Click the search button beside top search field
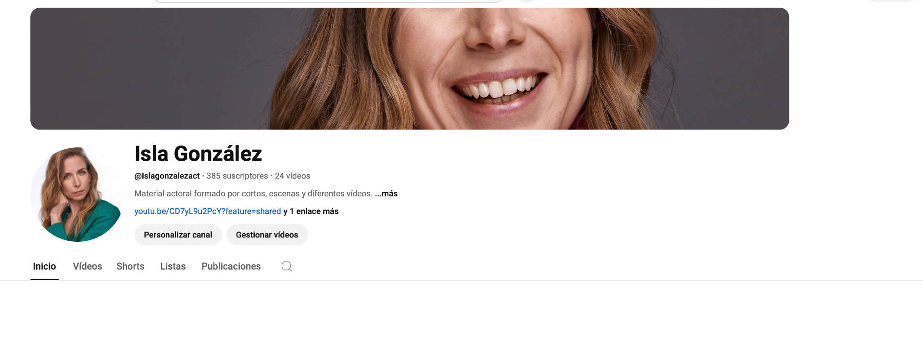This screenshot has height=343, width=923. (x=486, y=1)
